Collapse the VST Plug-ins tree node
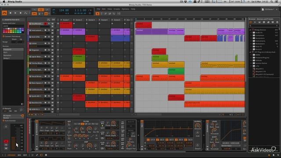281x158 pixels. pyautogui.click(x=251, y=52)
